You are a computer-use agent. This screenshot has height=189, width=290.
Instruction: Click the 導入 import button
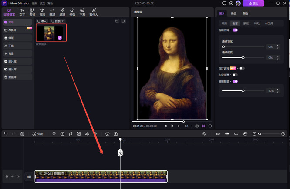[x=42, y=21]
